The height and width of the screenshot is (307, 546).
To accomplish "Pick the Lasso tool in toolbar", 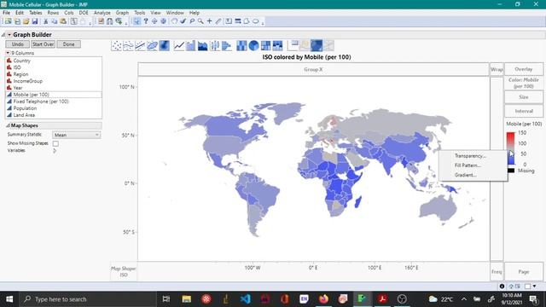I will (192, 21).
